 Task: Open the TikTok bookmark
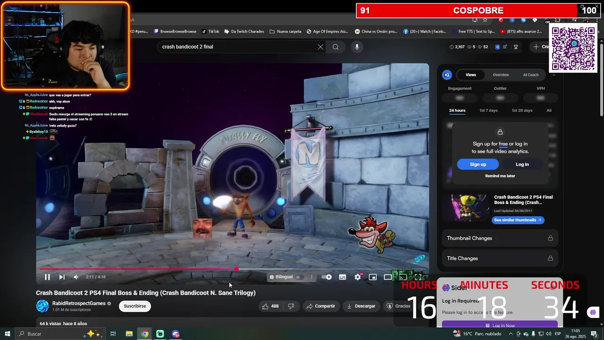coord(210,32)
